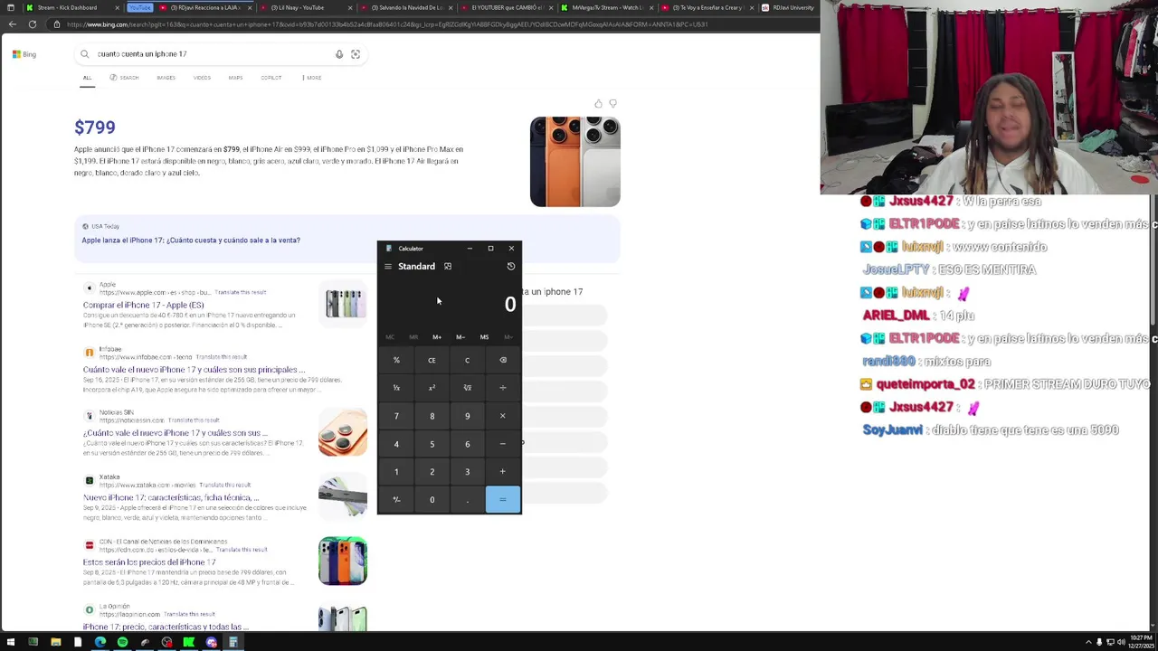Click the thumbs down feedback icon
Viewport: 1158px width, 651px height.
612,104
